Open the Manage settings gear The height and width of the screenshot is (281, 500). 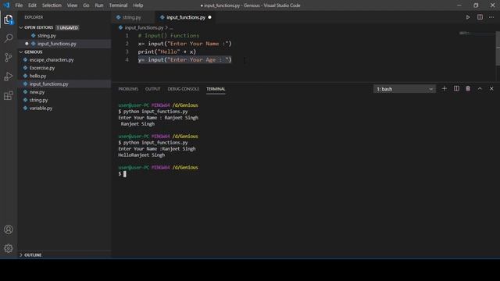click(x=9, y=248)
